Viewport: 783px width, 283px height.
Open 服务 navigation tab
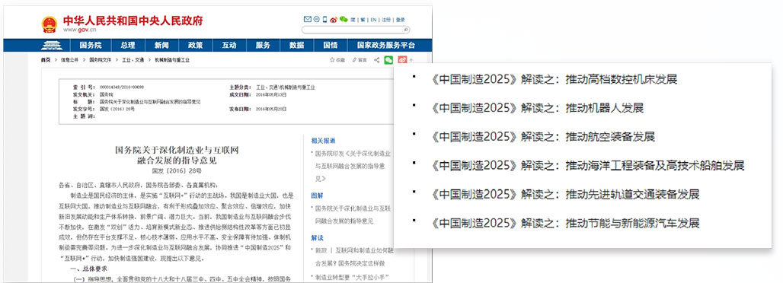point(263,45)
